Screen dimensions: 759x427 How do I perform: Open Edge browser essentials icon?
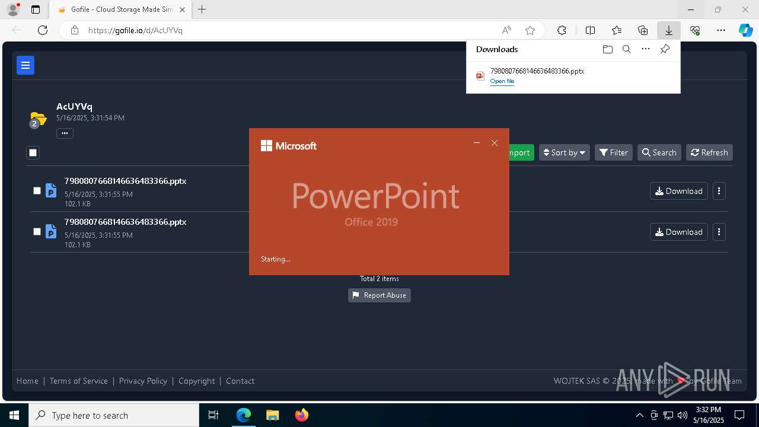[695, 30]
